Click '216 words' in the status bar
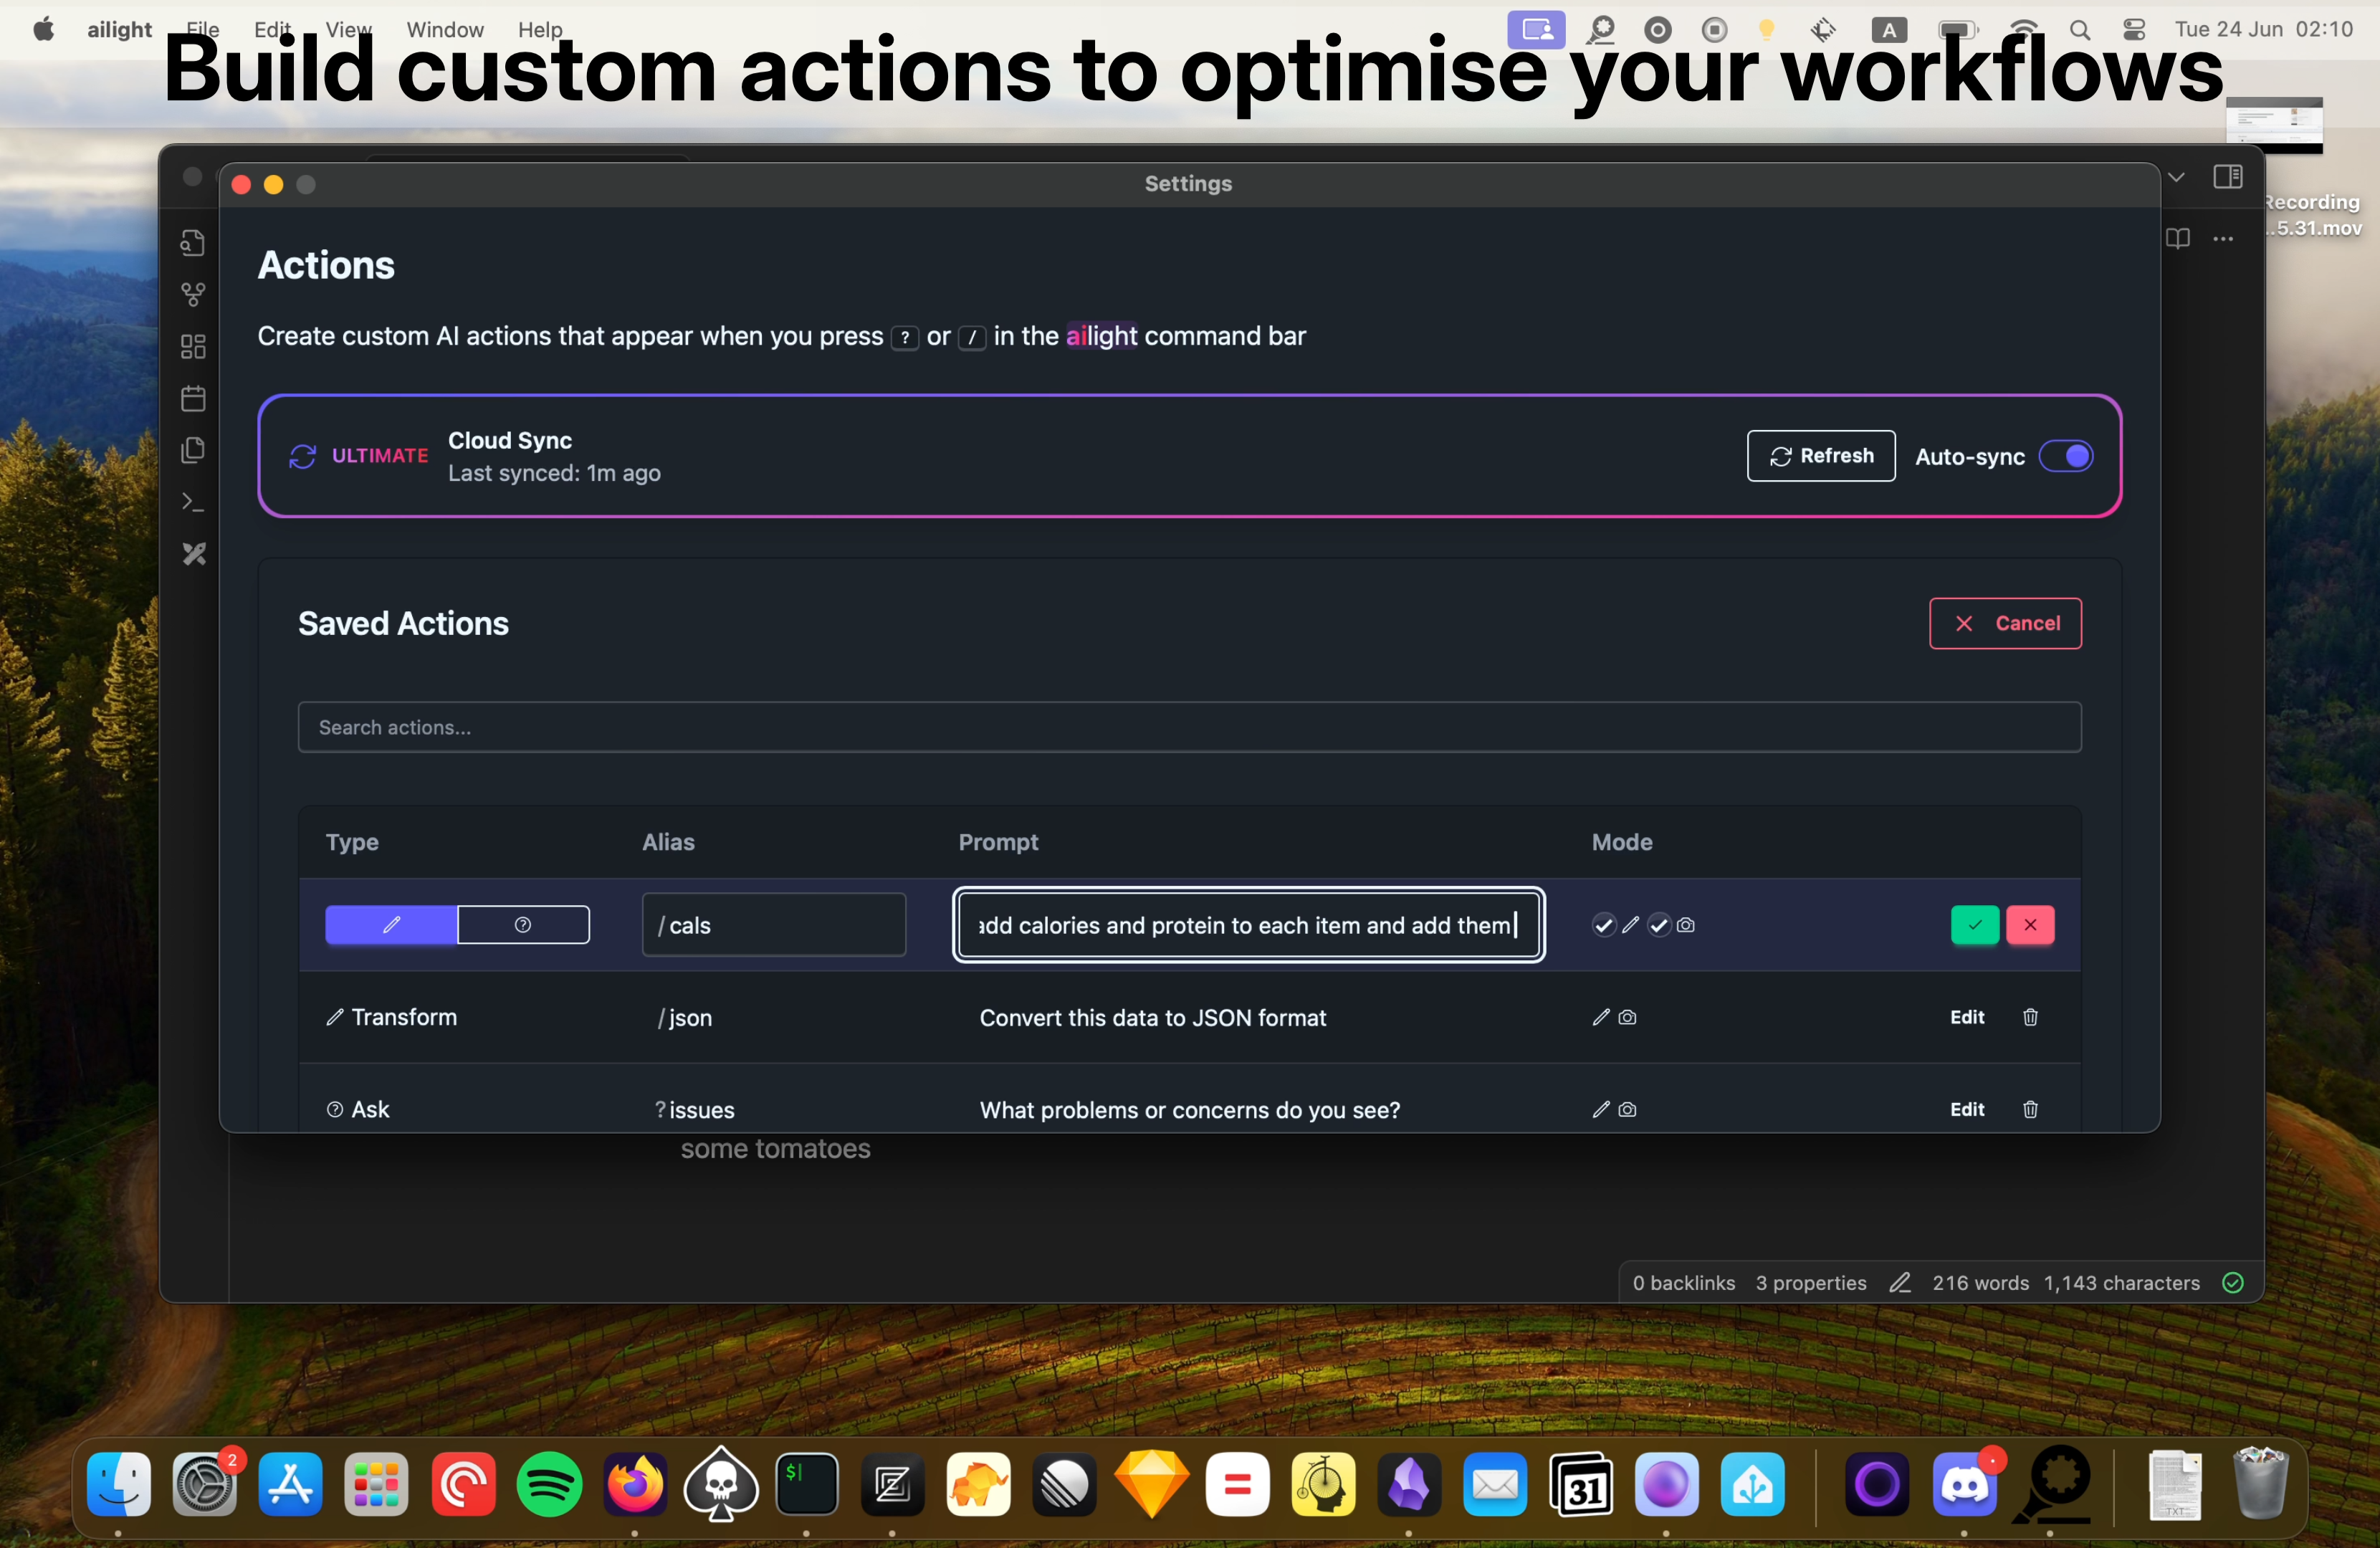 (x=1980, y=1283)
